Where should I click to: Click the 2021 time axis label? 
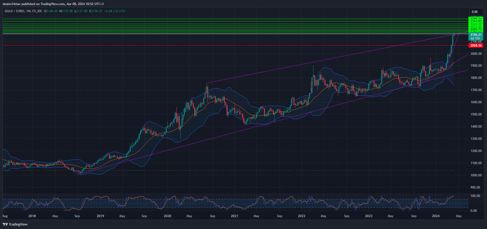point(235,216)
